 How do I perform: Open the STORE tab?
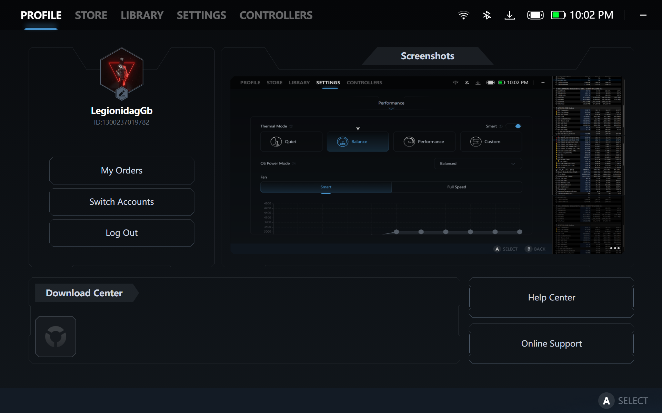tap(91, 15)
